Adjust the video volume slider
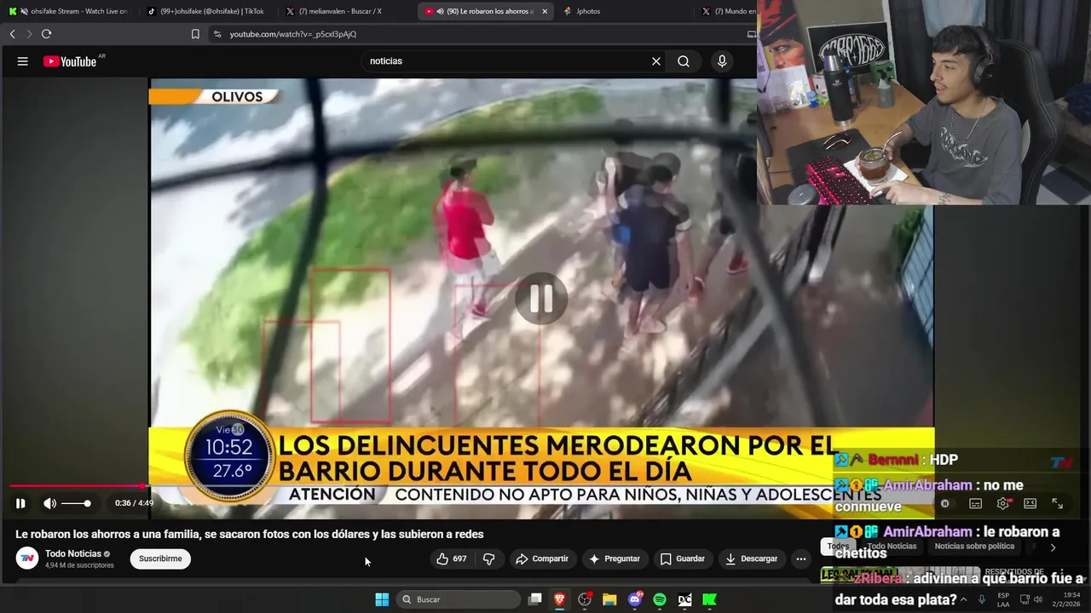This screenshot has height=613, width=1091. point(76,503)
